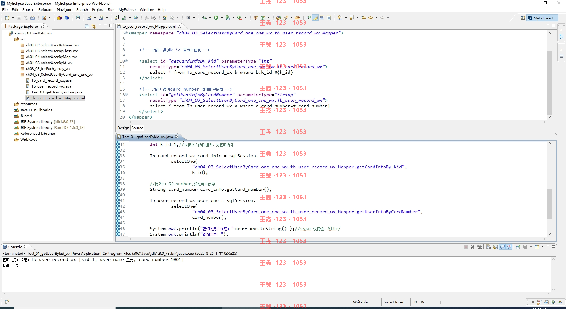Open the Run button dropdown arrow
Image resolution: width=566 pixels, height=309 pixels.
click(x=221, y=18)
